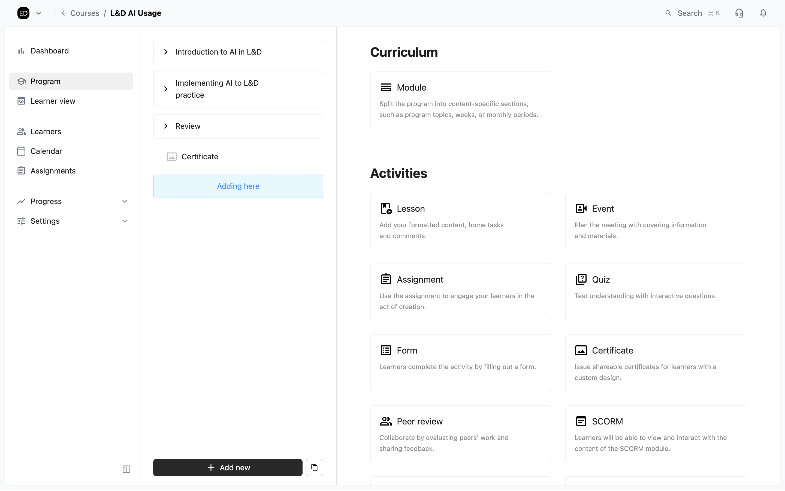The width and height of the screenshot is (785, 491).
Task: Open the Calendar from the sidebar
Action: (46, 151)
